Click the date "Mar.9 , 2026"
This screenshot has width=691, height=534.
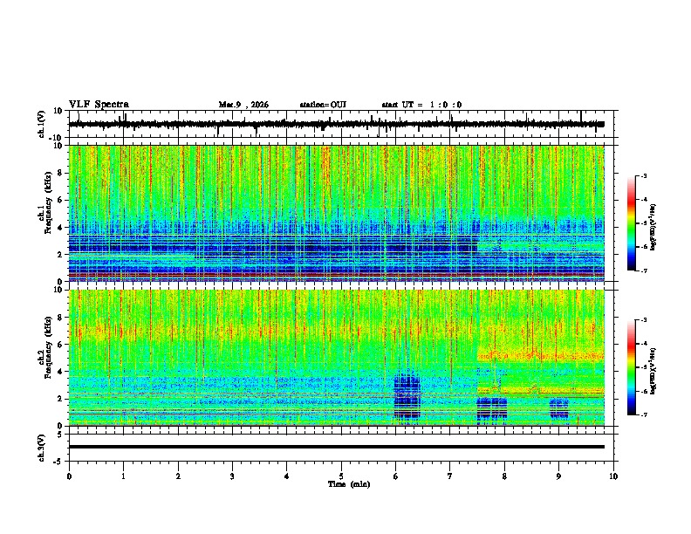click(x=243, y=105)
